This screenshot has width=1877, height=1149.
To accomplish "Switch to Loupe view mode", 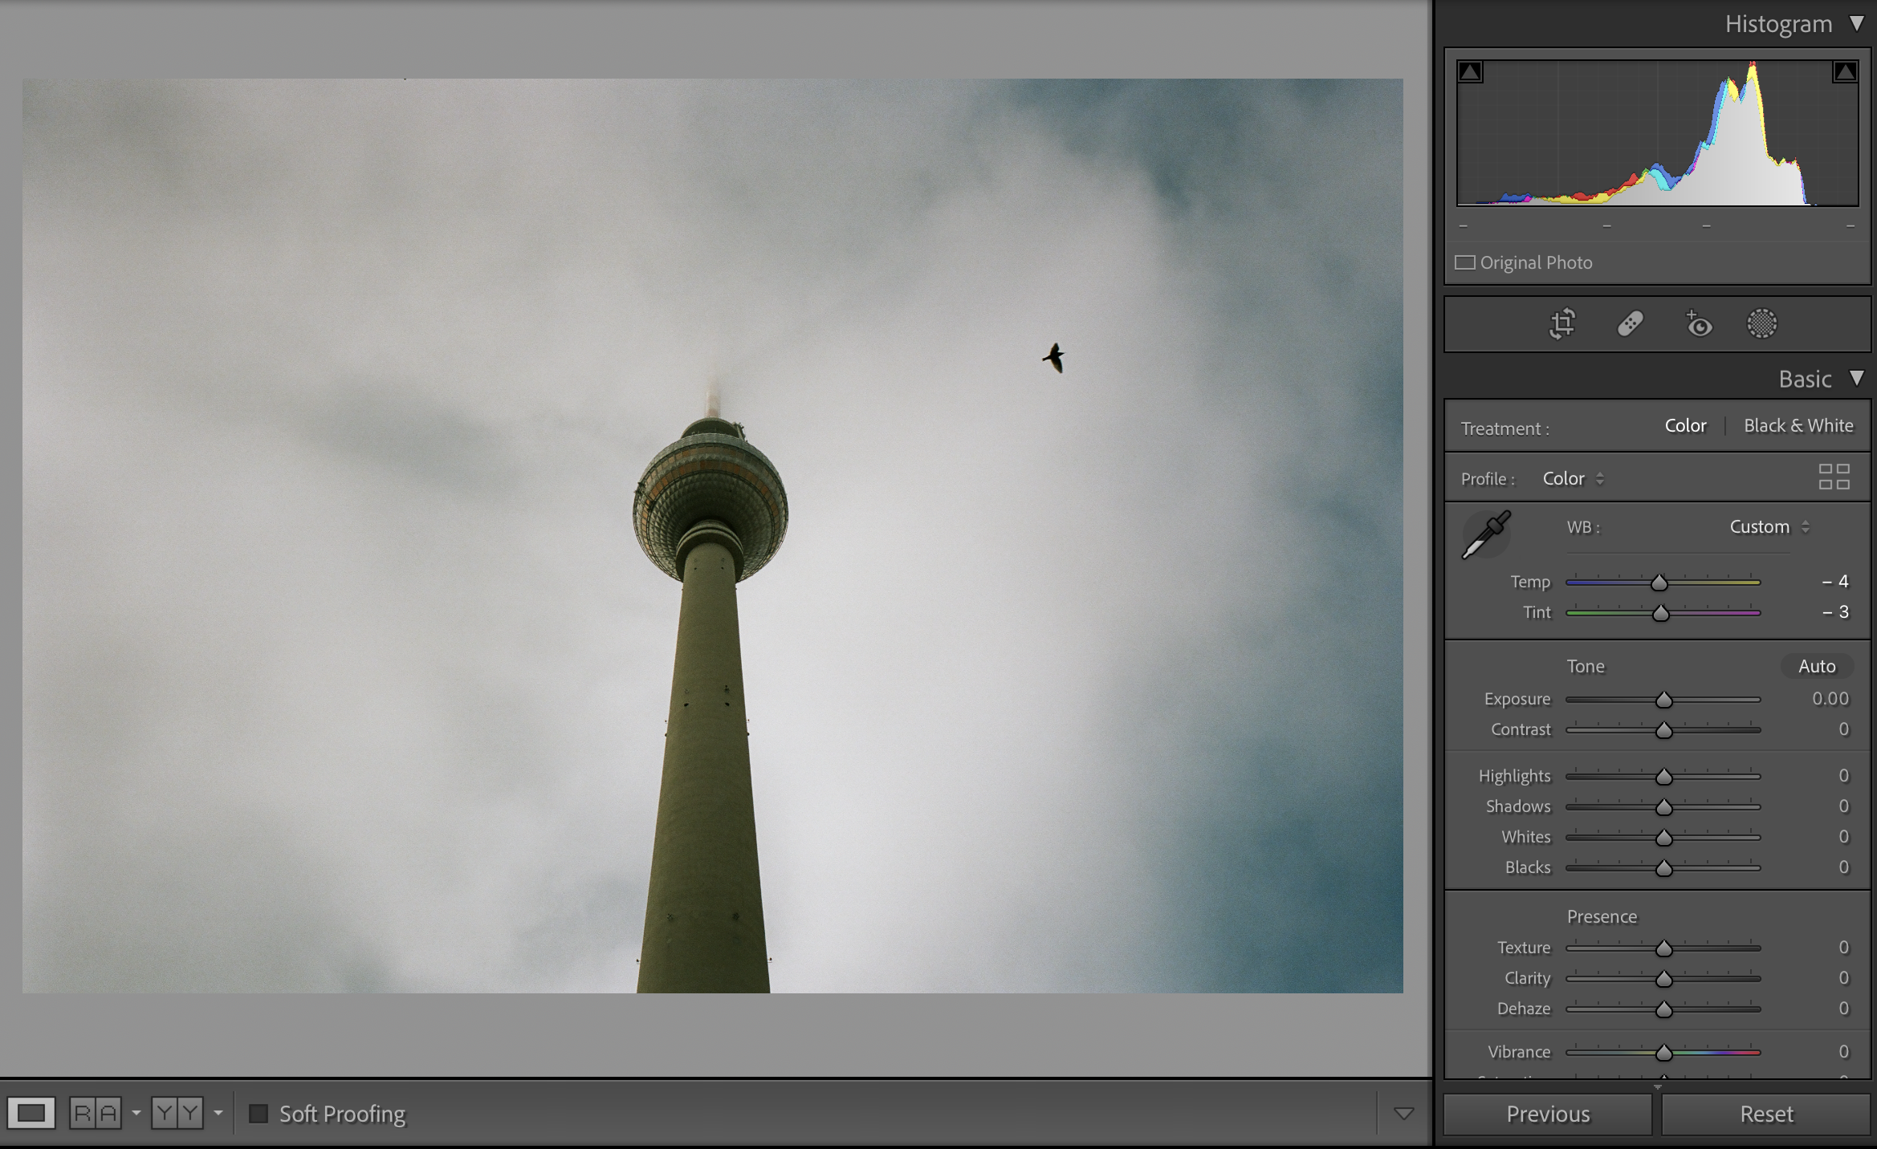I will pyautogui.click(x=31, y=1113).
